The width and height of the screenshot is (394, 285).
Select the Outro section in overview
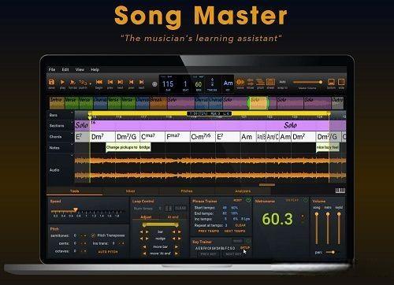click(x=337, y=103)
